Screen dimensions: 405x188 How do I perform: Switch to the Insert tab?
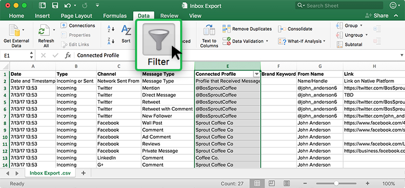[43, 16]
